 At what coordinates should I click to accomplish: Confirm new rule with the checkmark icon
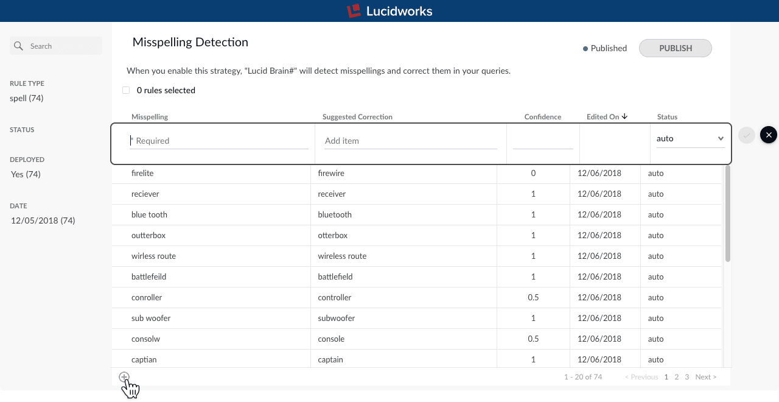pos(747,135)
